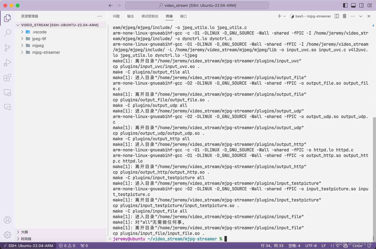Create a new terminal with plus icon

279,16
